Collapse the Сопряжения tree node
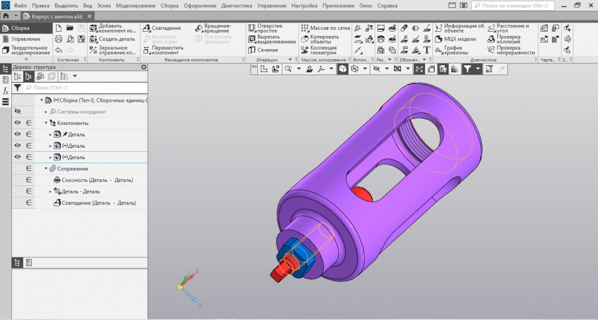Screen dimensions: 598x320 click(x=46, y=169)
